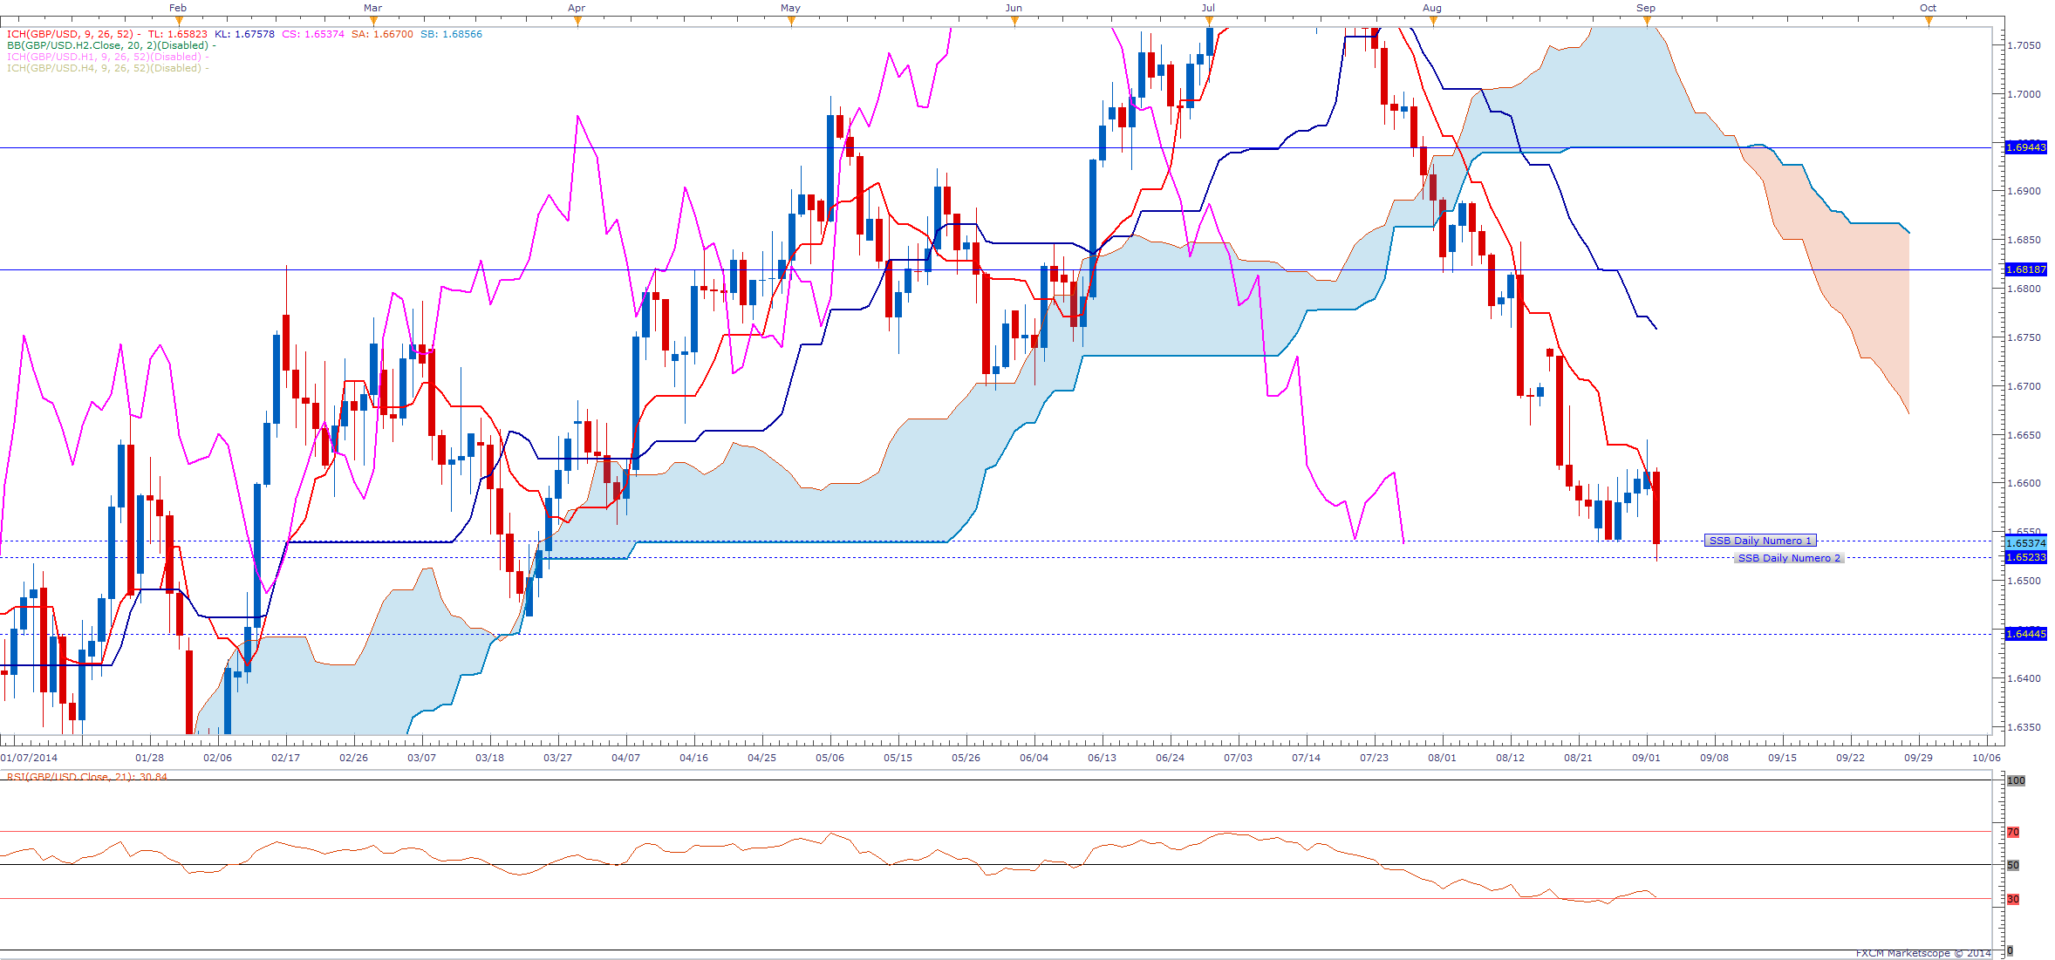Click the 09/01 date on the time axis

[x=1646, y=758]
